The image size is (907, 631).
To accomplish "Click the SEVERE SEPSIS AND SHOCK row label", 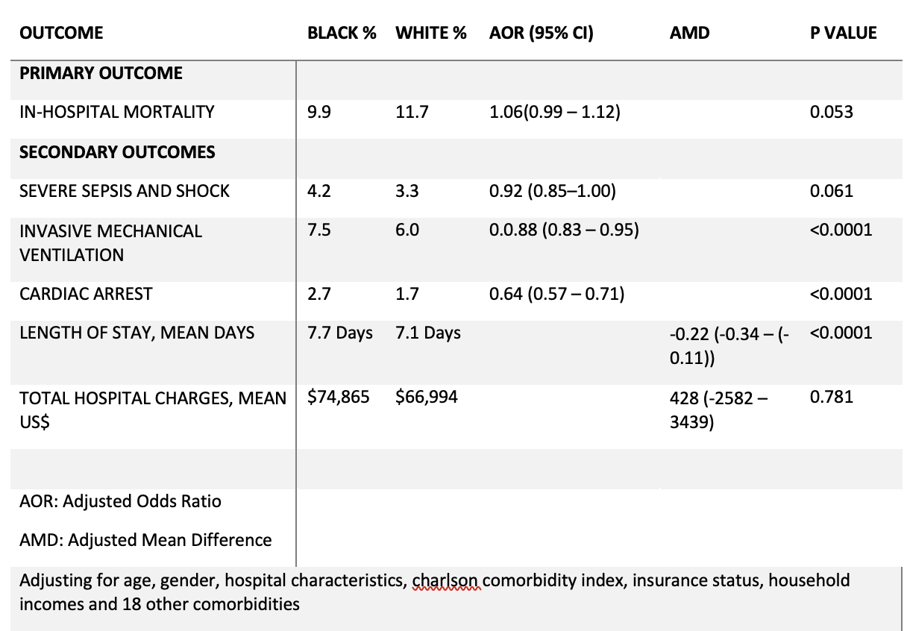I will pos(125,191).
